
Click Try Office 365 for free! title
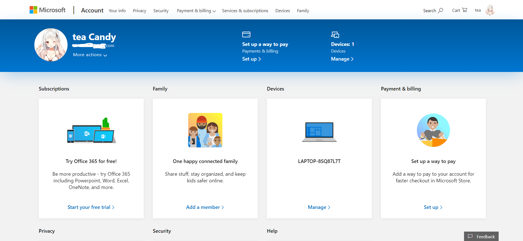coord(91,161)
